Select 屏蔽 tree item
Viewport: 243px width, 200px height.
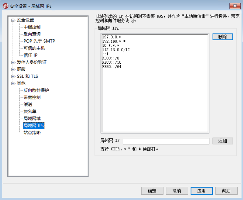click(x=21, y=69)
